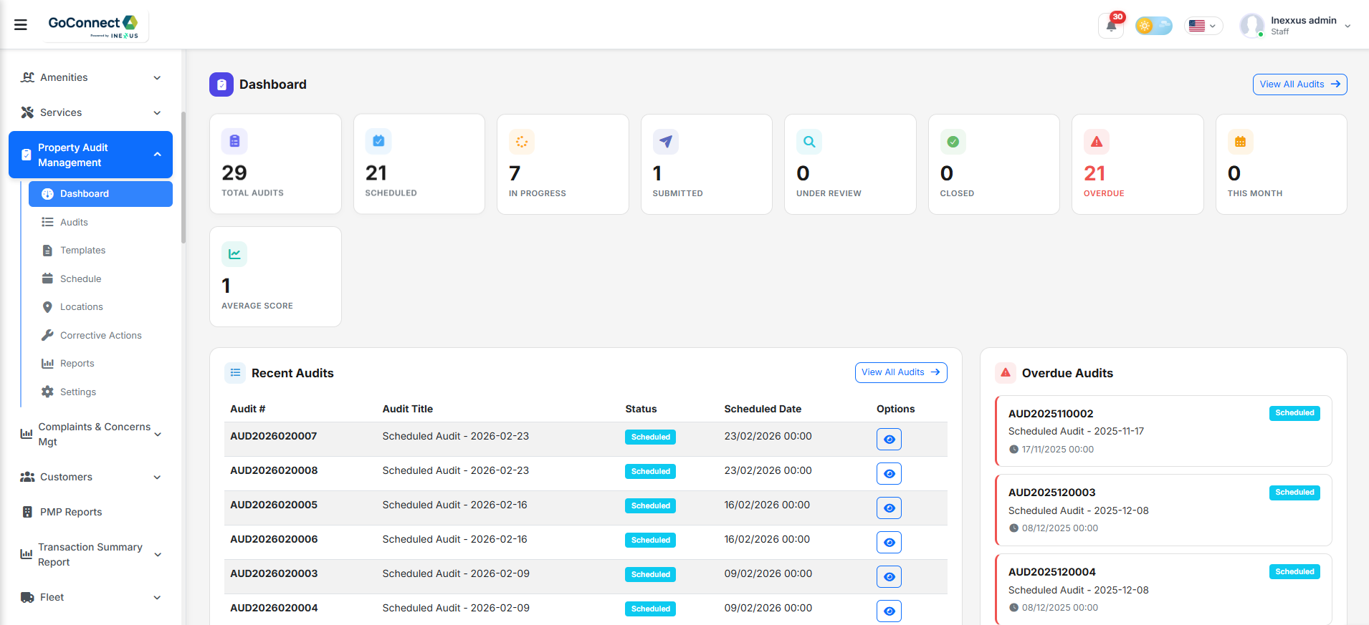Click the Services tools icon
This screenshot has width=1369, height=625.
point(27,112)
